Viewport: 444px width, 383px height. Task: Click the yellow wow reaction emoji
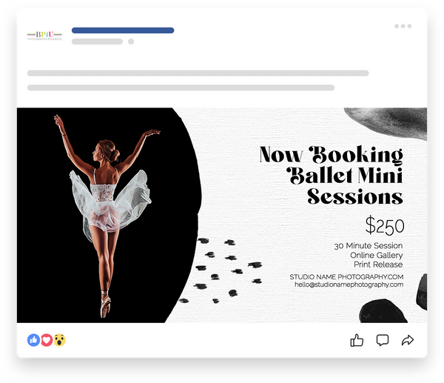tap(59, 340)
